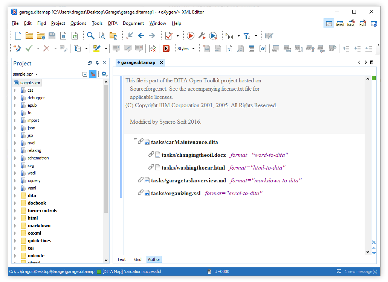Viewport: 388px width, 282px height.
Task: Toggle Link with Editor in the Project panel
Action: coord(93,74)
